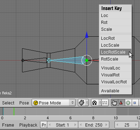This screenshot has width=140, height=130.
Task: Click the green current-frame marker in timeline
Action: click(14, 111)
